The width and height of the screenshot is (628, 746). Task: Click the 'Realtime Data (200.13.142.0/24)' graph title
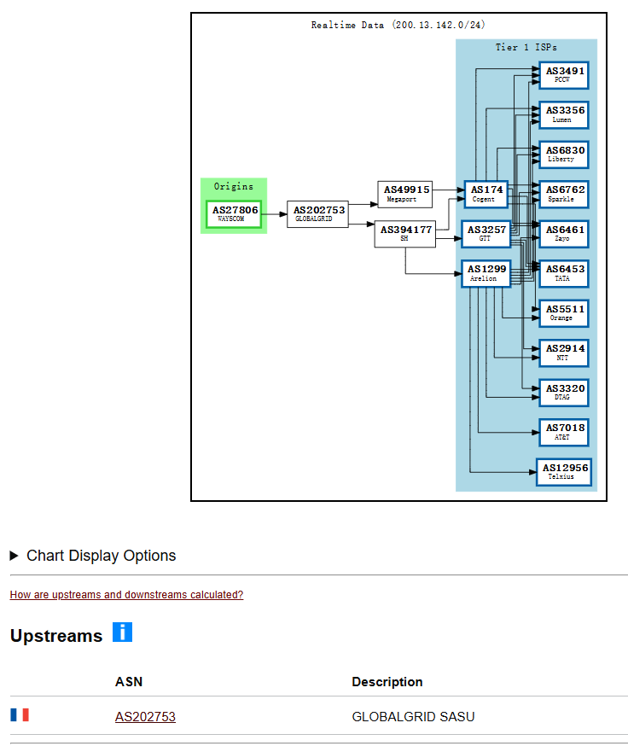tap(398, 25)
